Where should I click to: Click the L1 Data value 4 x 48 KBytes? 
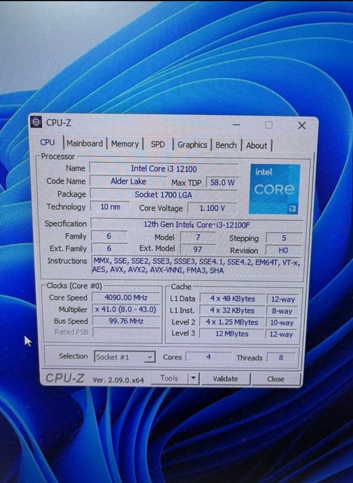(x=233, y=299)
